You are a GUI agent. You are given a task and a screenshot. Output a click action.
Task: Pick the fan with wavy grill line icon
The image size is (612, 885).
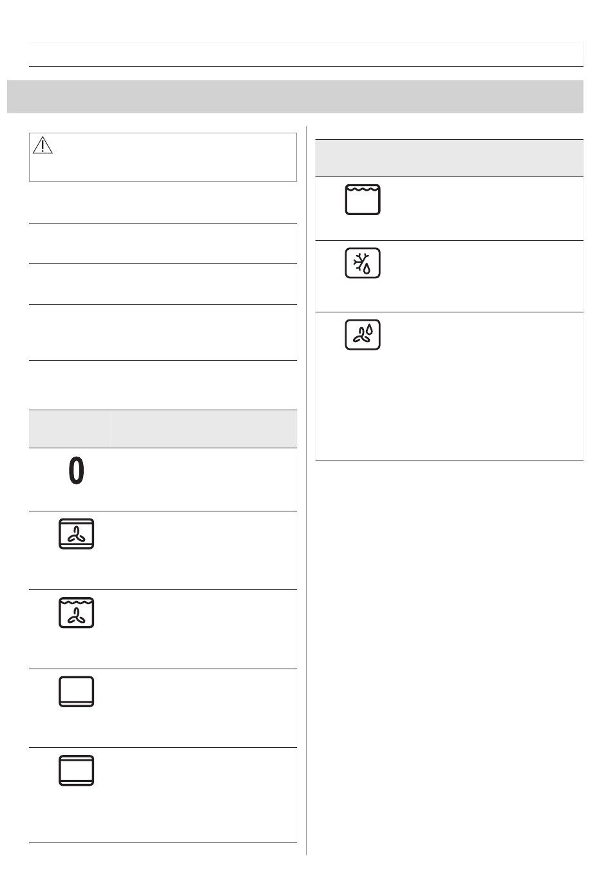click(x=76, y=613)
